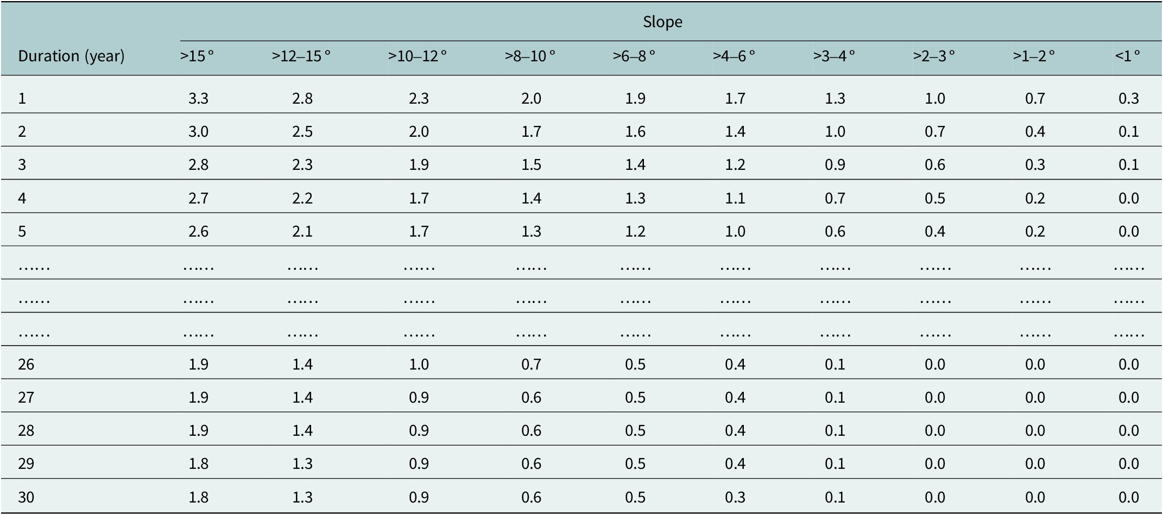This screenshot has height=515, width=1163.
Task: Click the Slope header cell
Action: [x=662, y=22]
